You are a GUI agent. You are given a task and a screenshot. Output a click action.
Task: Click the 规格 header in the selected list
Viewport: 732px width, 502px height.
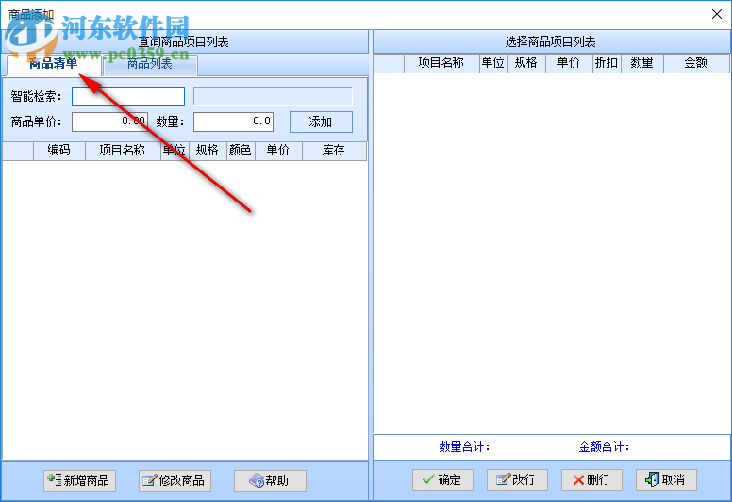click(x=526, y=63)
